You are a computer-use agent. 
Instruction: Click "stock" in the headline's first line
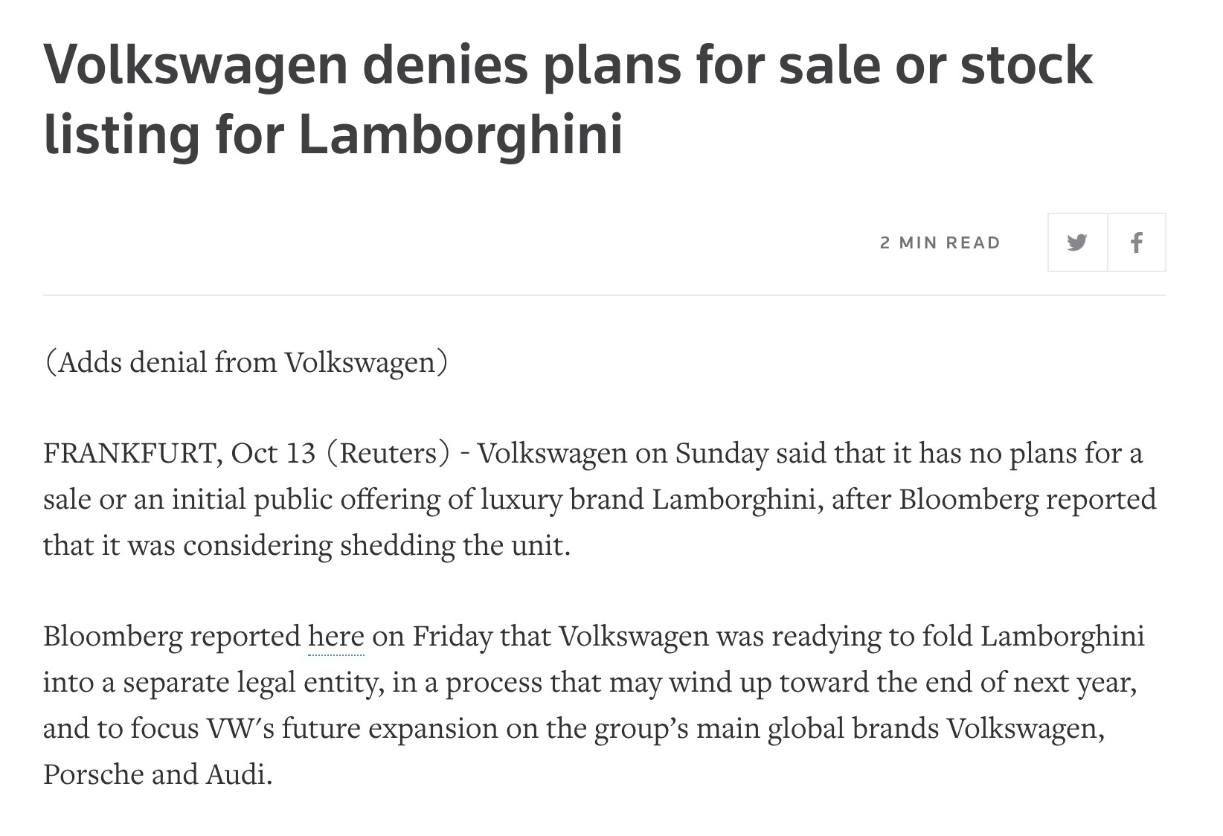(x=1027, y=65)
